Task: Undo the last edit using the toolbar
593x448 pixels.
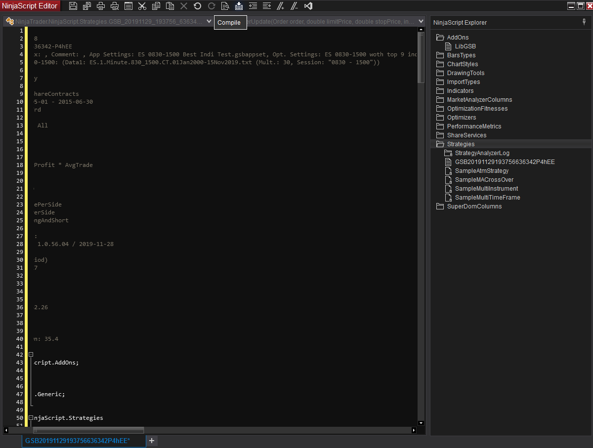Action: (198, 6)
